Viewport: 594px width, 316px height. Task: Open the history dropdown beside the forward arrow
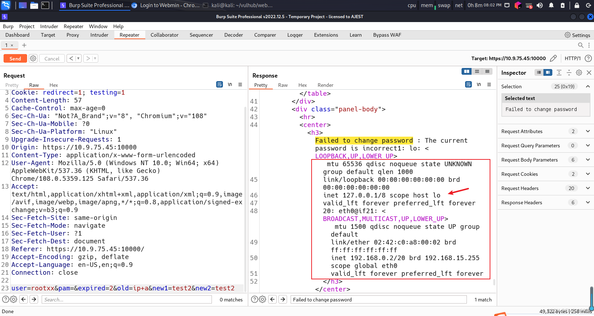95,58
